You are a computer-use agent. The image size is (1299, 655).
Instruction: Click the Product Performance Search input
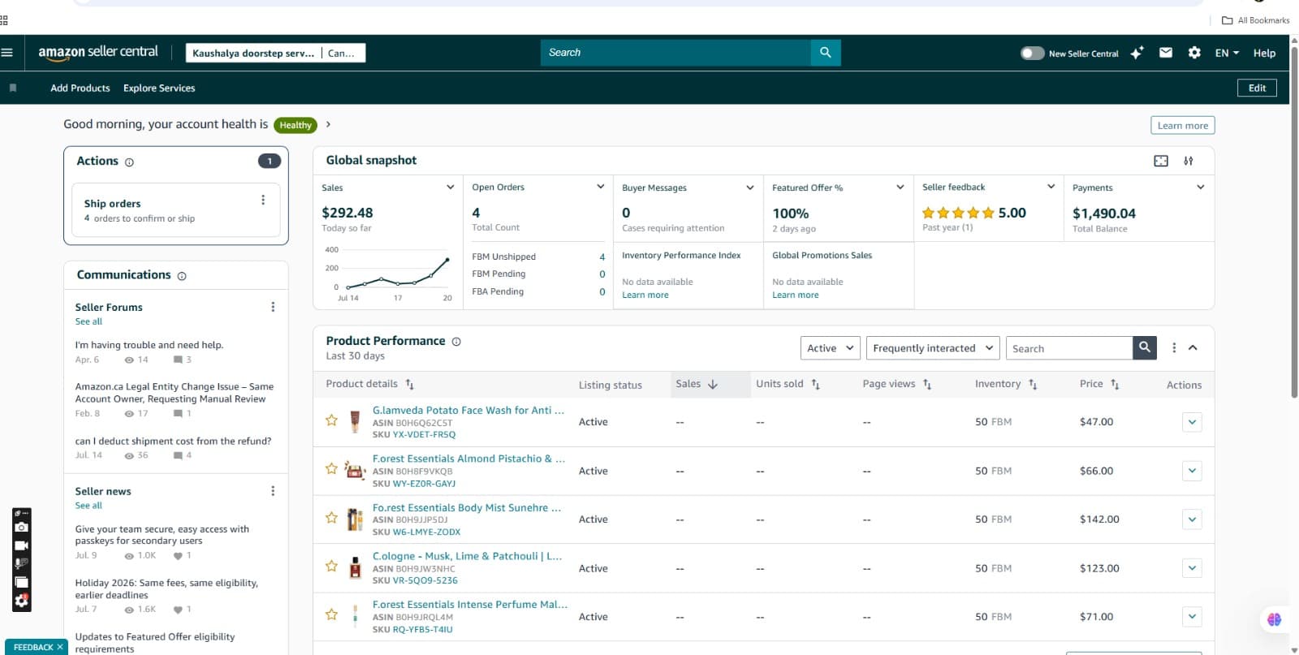pyautogui.click(x=1069, y=348)
